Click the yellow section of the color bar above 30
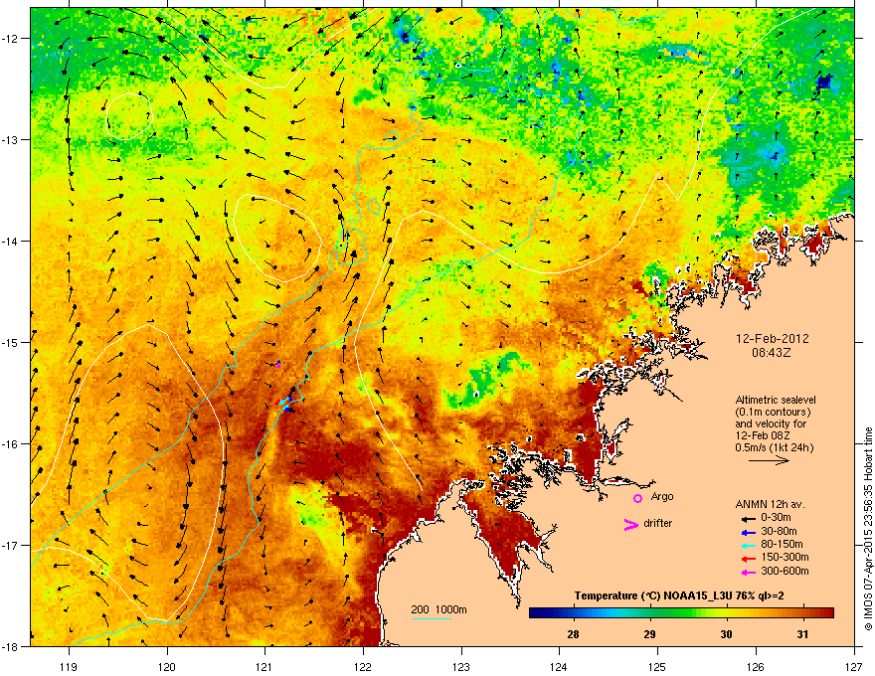Image resolution: width=875 pixels, height=676 pixels. point(727,613)
